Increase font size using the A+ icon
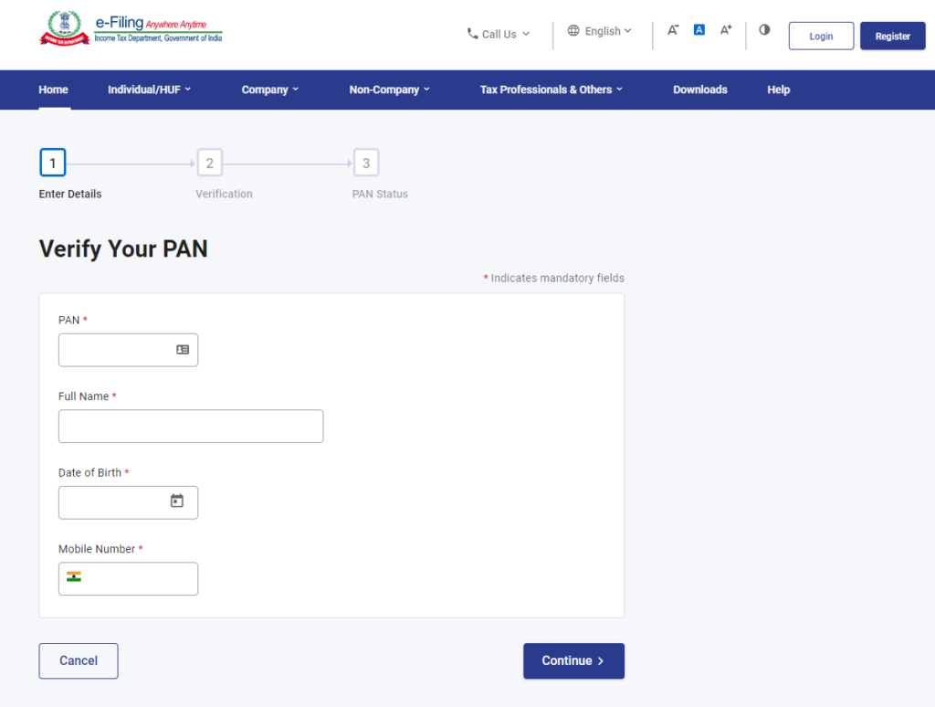This screenshot has width=935, height=707. coord(725,29)
